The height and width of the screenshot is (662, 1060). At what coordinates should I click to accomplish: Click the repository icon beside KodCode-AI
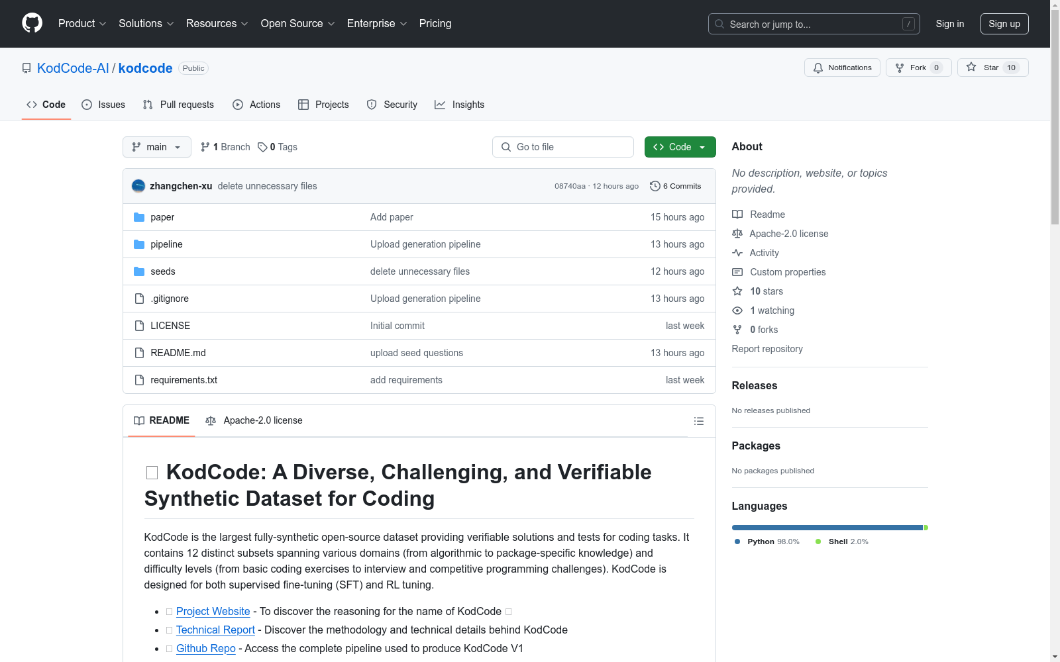(x=26, y=68)
